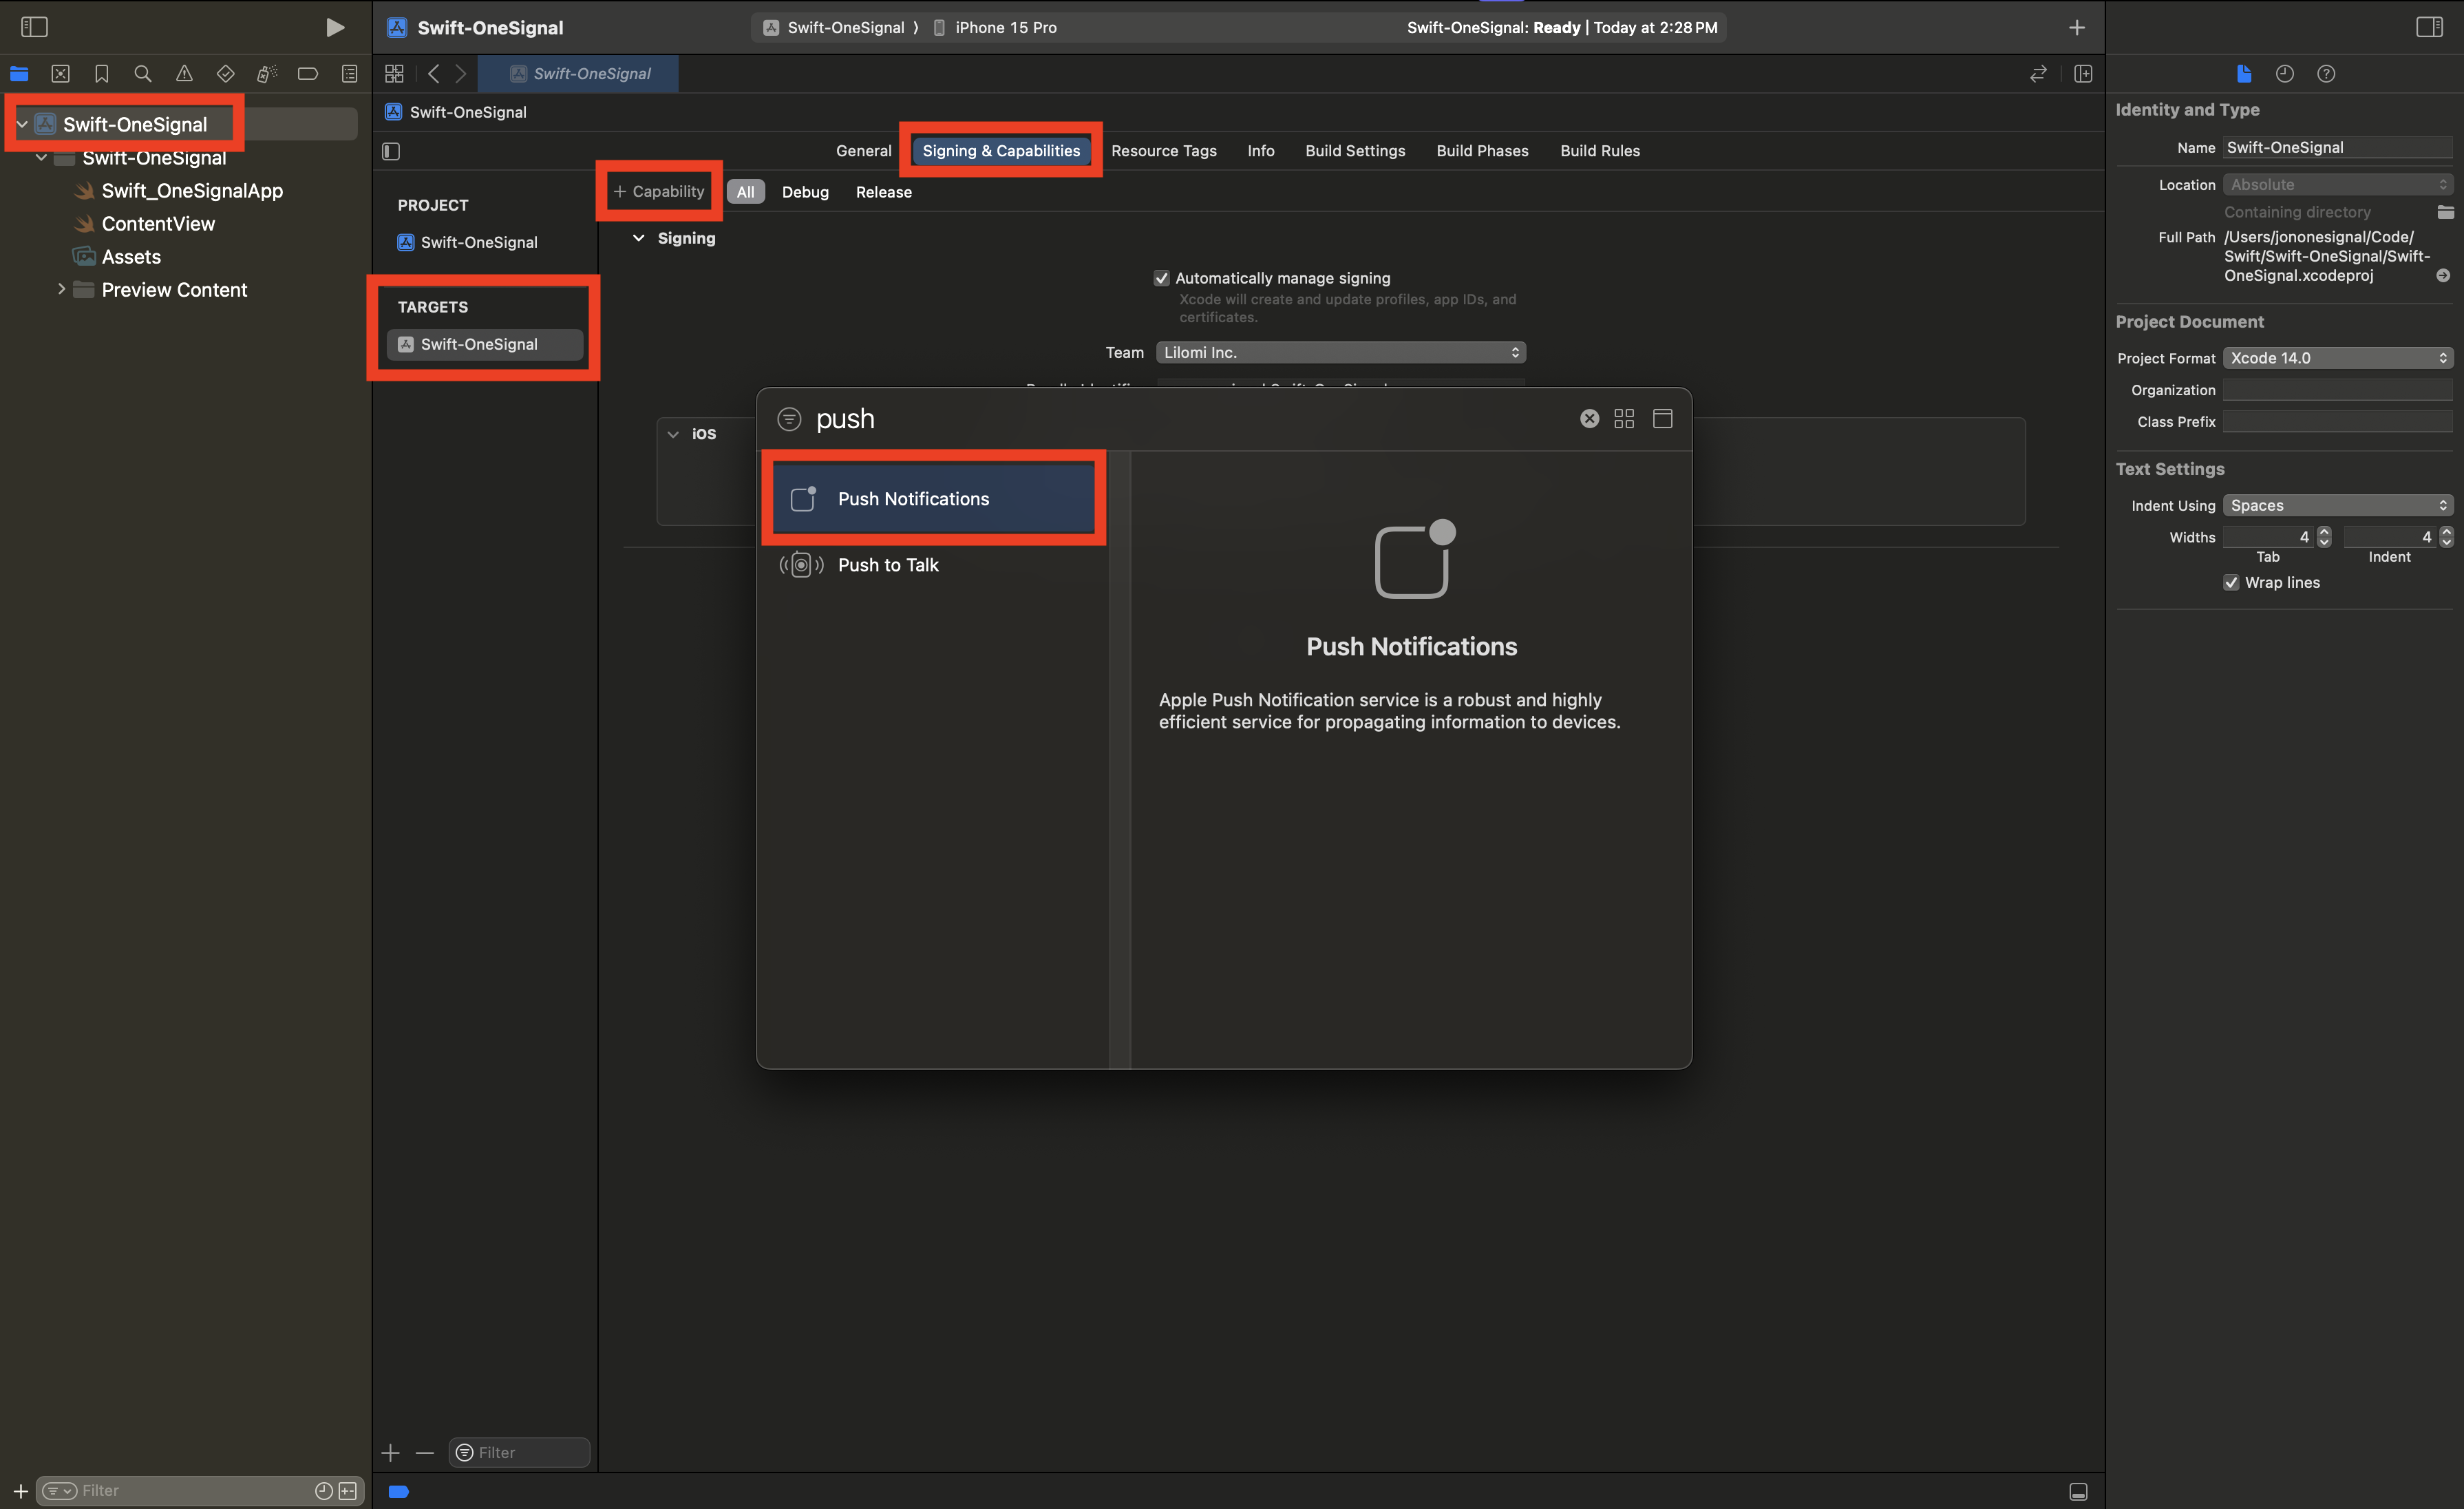The height and width of the screenshot is (1509, 2464).
Task: Open the Quick Help inspector icon
Action: coord(2326,74)
